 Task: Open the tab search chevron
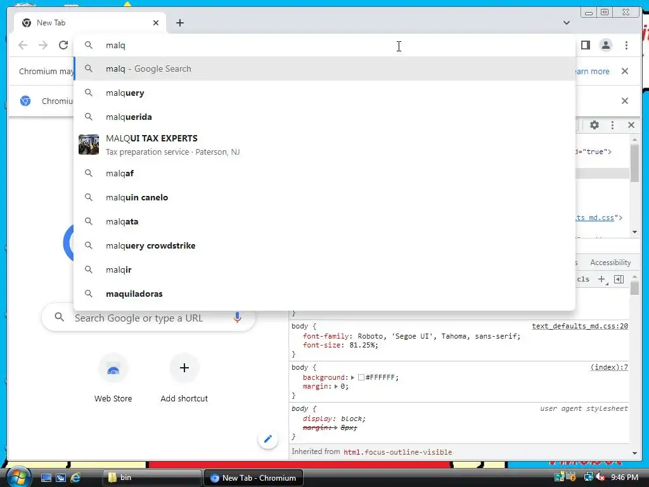point(566,23)
